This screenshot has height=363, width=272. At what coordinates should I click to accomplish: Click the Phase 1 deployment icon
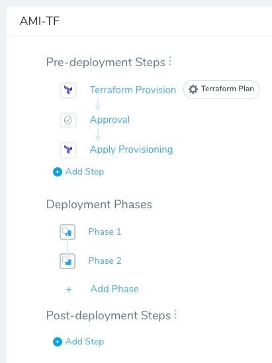tap(68, 231)
